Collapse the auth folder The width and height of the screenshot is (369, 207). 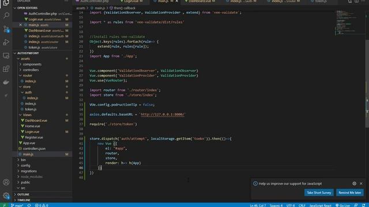pos(22,93)
